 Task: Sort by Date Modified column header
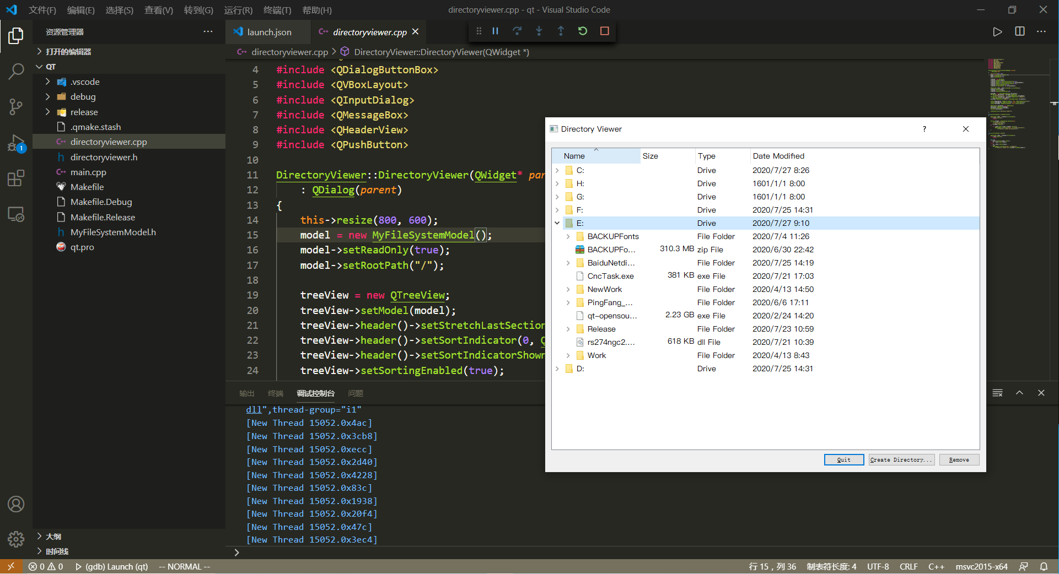click(778, 156)
